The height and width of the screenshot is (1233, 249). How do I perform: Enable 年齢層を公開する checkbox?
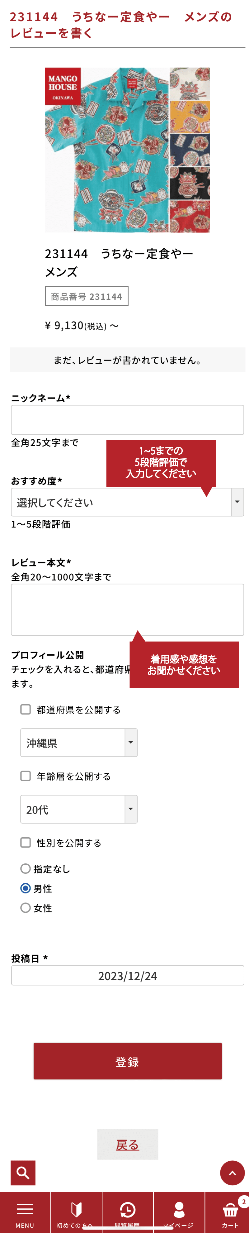[26, 776]
